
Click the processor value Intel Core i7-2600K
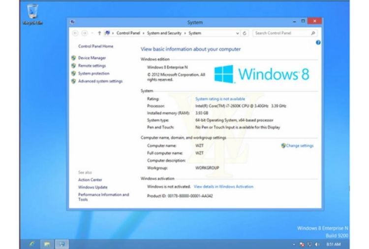pos(241,106)
